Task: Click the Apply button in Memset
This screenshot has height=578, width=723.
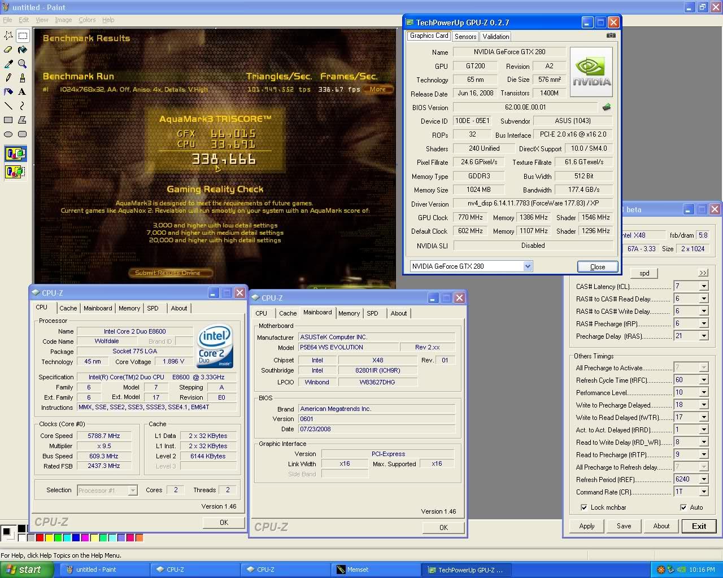Action: [587, 526]
